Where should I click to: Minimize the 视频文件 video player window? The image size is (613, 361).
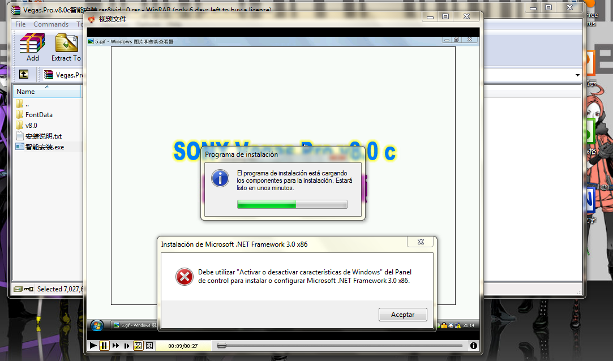click(x=430, y=16)
